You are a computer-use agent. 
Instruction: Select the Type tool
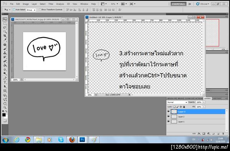5,82
